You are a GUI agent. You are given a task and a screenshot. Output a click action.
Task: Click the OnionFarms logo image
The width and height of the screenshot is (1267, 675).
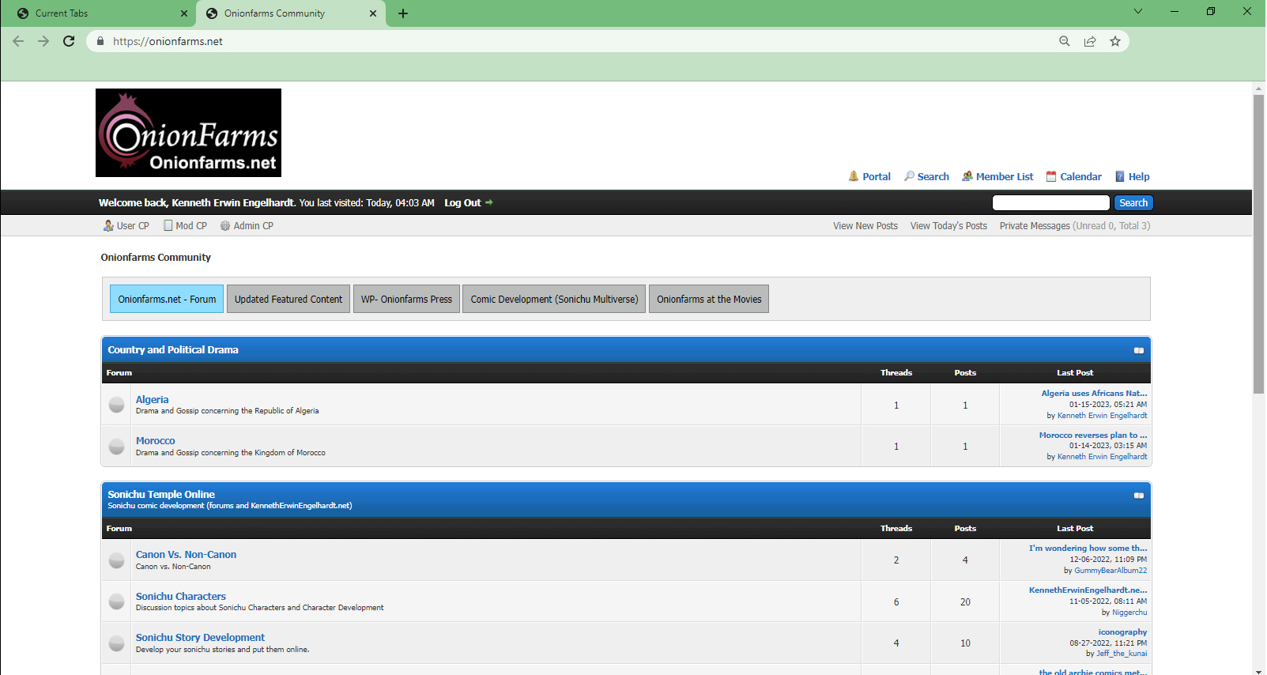188,133
